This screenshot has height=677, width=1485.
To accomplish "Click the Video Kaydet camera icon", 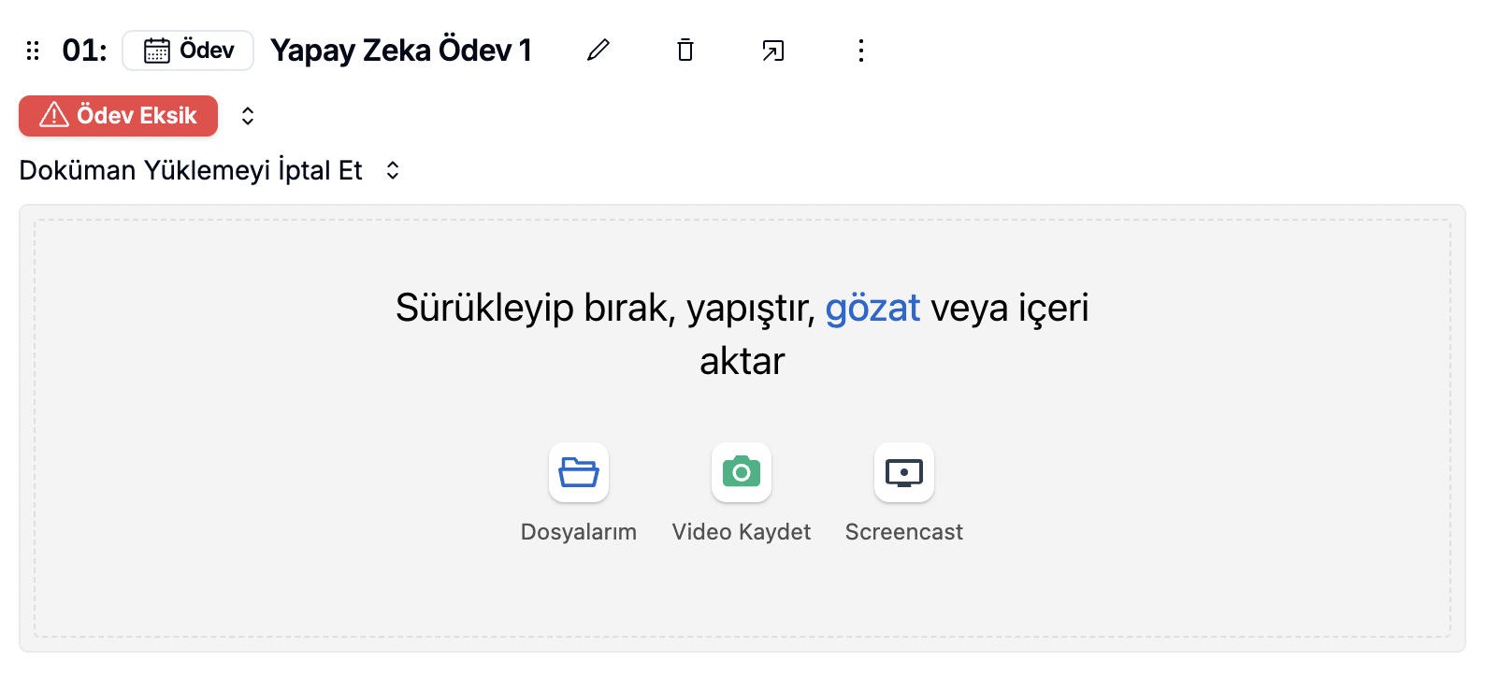I will tap(742, 472).
